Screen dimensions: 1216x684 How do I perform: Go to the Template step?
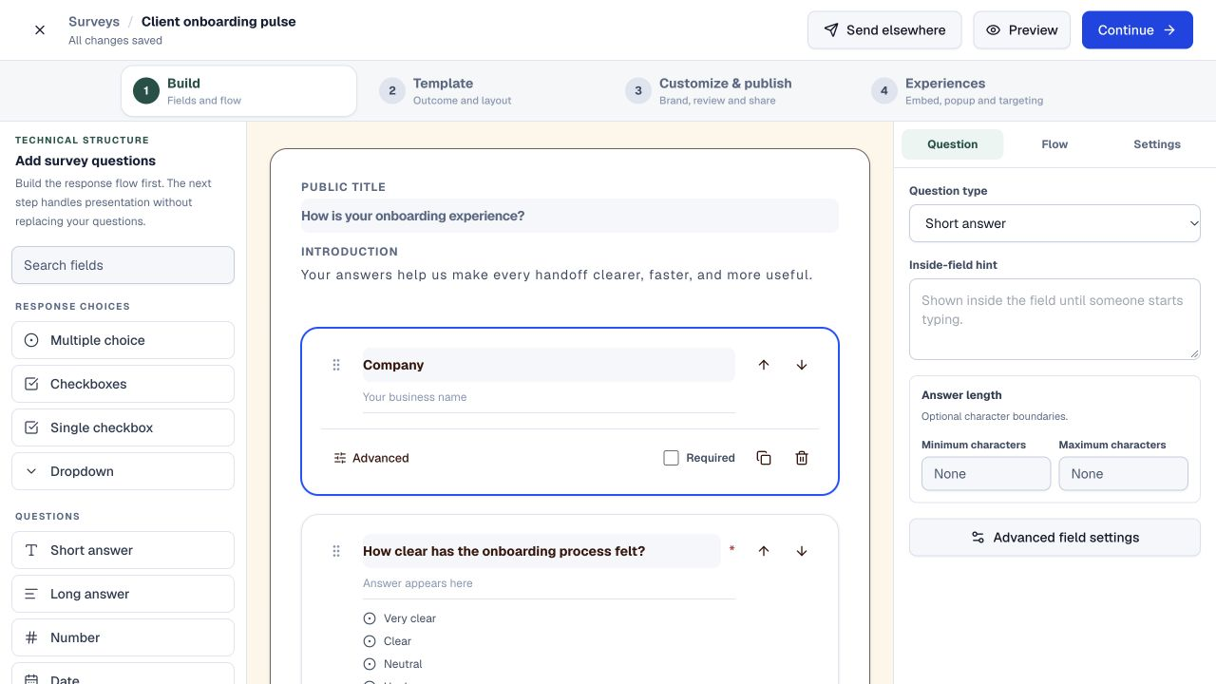pyautogui.click(x=485, y=91)
